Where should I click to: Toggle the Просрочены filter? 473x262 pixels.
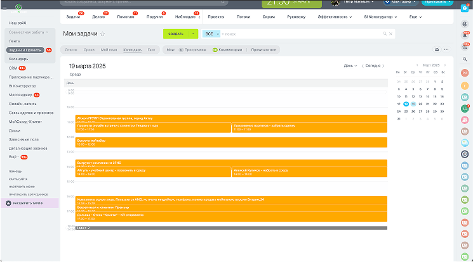[192, 50]
